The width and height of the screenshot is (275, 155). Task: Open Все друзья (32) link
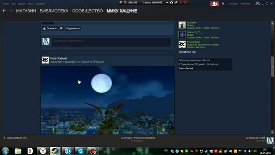187,52
